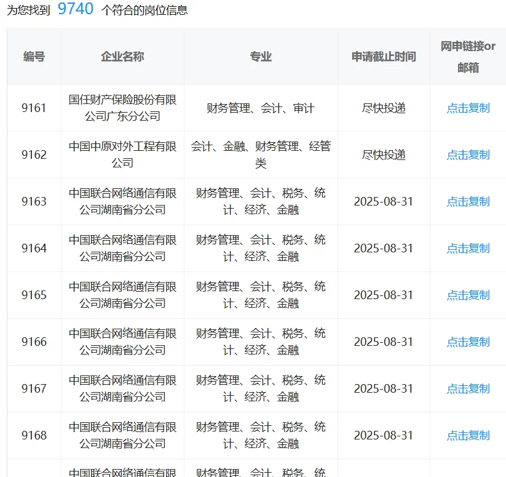Click the company name in row 9163
506x477 pixels.
click(122, 201)
